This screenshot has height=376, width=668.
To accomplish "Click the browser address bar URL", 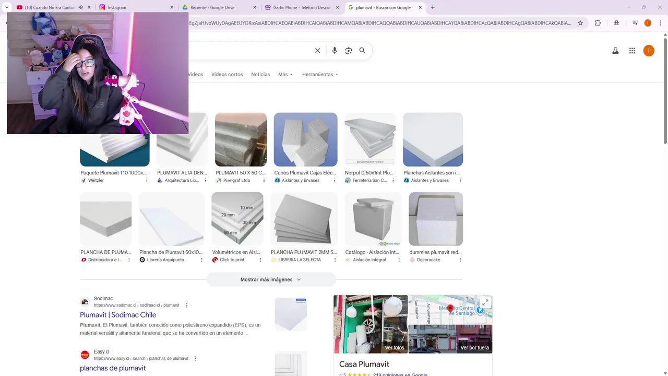I will coord(380,23).
